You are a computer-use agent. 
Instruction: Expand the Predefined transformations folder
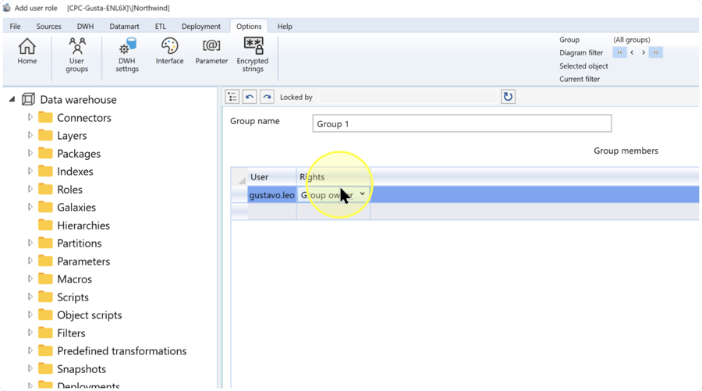click(x=30, y=350)
